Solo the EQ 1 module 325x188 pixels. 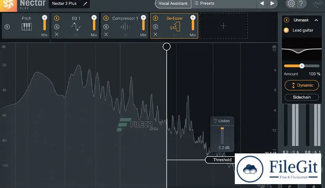pos(57,27)
